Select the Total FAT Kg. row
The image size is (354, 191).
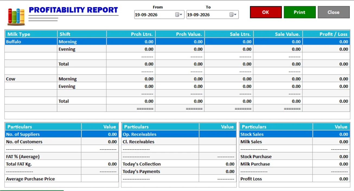62,164
